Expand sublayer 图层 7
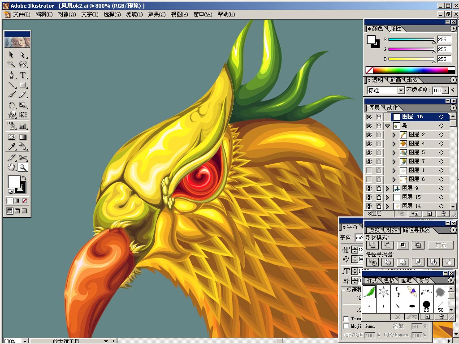Image resolution: width=459 pixels, height=344 pixels. point(394,162)
